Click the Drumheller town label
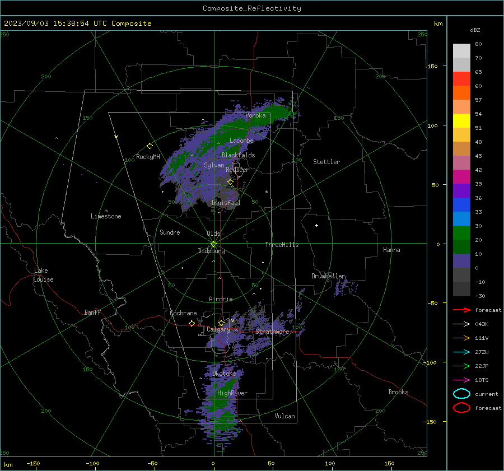504x471 pixels. click(x=329, y=276)
